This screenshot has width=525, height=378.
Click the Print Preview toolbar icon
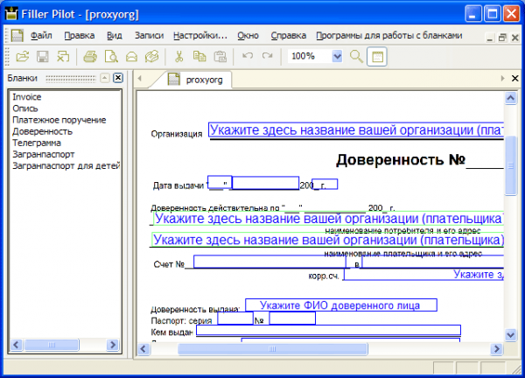[x=111, y=56]
